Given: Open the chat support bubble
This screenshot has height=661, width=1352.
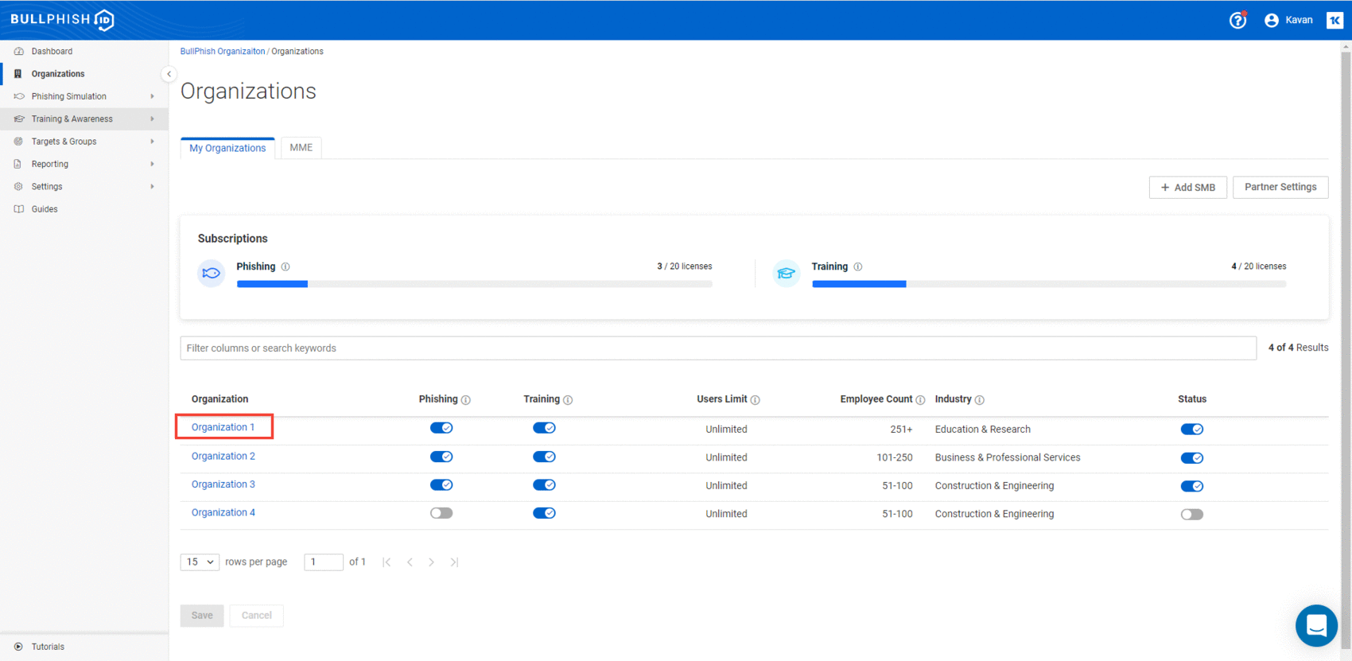Looking at the screenshot, I should pyautogui.click(x=1316, y=625).
